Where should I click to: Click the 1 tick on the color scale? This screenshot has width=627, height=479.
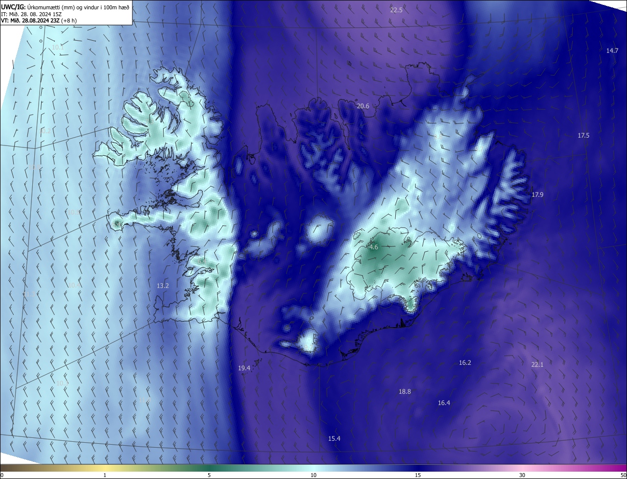click(105, 476)
